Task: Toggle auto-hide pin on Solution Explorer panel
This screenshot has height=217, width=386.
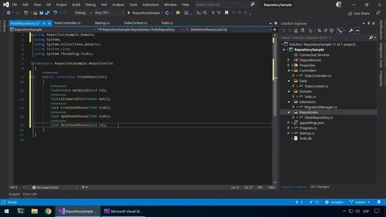Action: click(x=369, y=24)
